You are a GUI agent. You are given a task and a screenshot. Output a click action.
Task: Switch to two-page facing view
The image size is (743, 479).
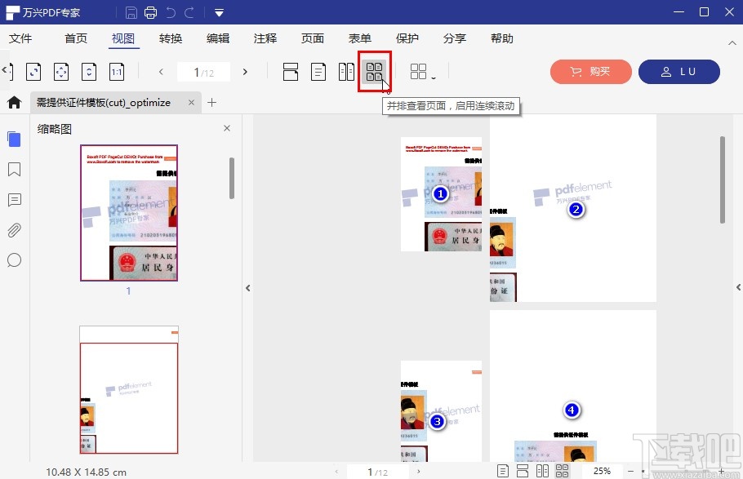346,72
